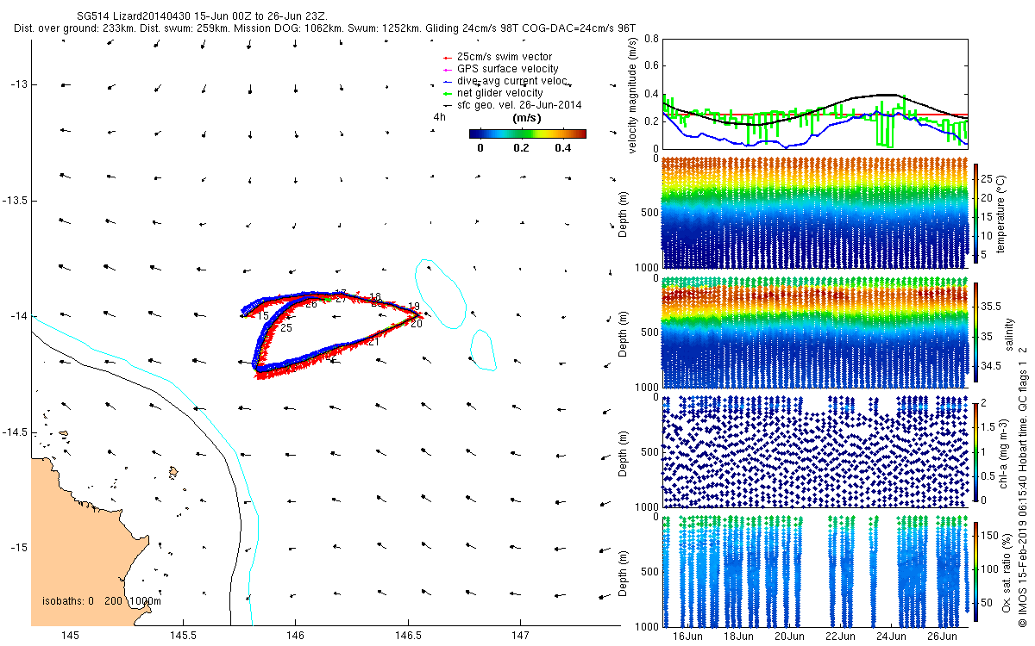The height and width of the screenshot is (646, 1035).
Task: Click the black sfc geo. vel. legend marker
Action: (x=447, y=105)
